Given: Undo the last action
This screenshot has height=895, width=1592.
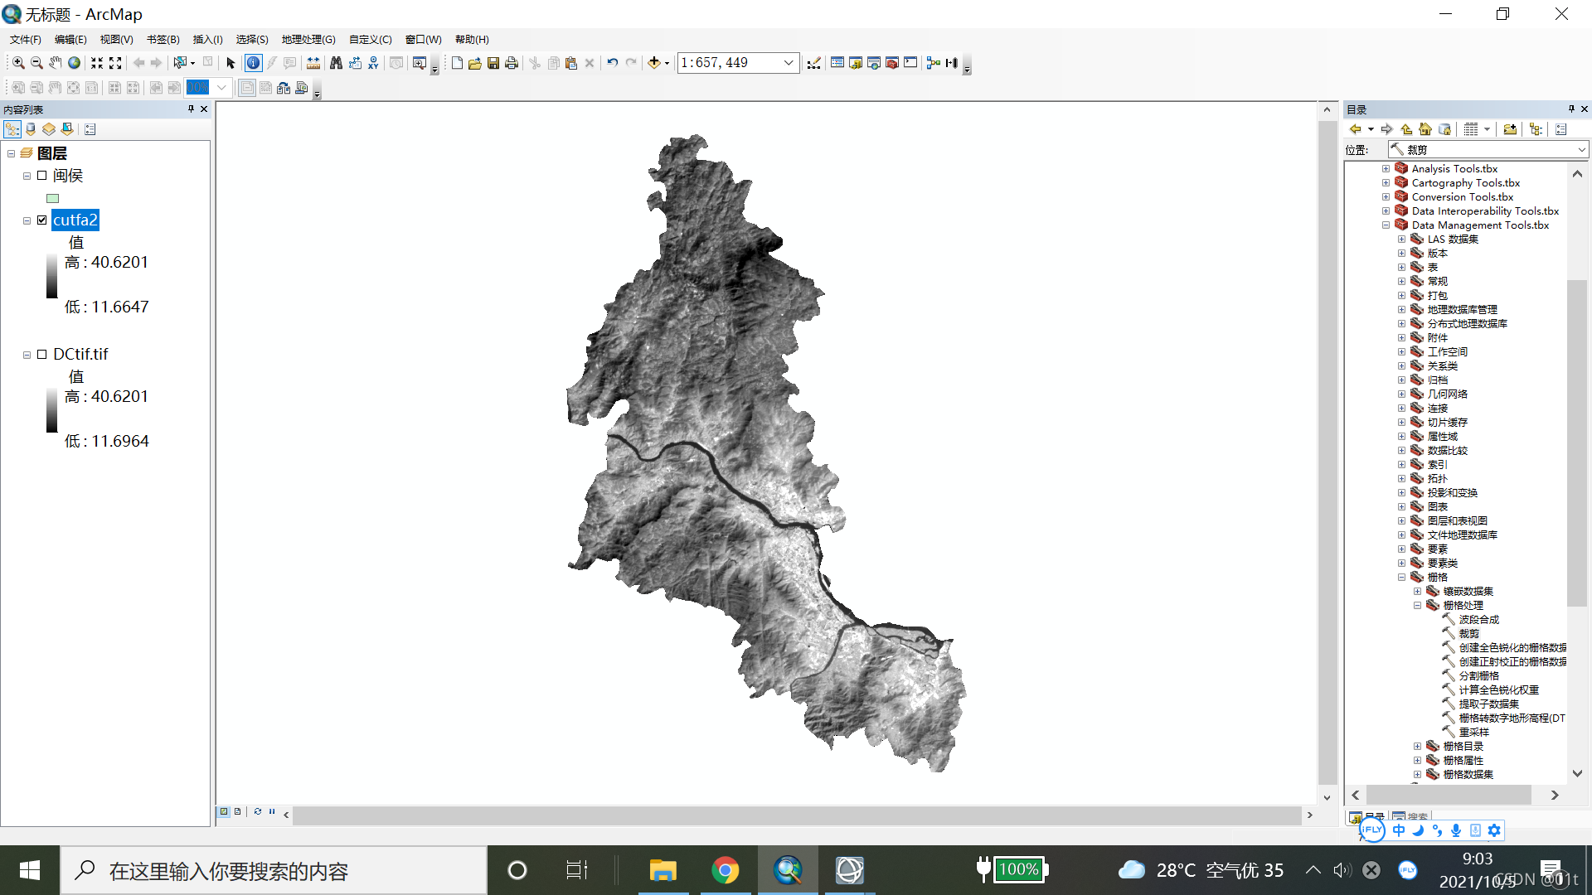Looking at the screenshot, I should 613,63.
